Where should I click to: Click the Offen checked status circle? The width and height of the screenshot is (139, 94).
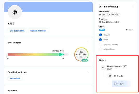(x=100, y=40)
